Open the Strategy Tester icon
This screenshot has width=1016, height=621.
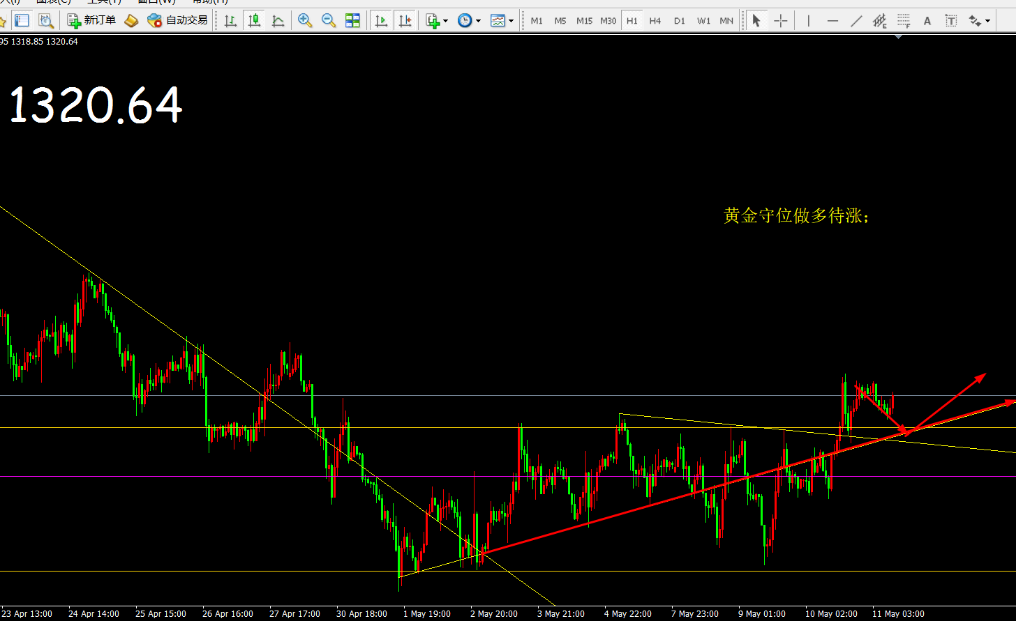pos(46,20)
